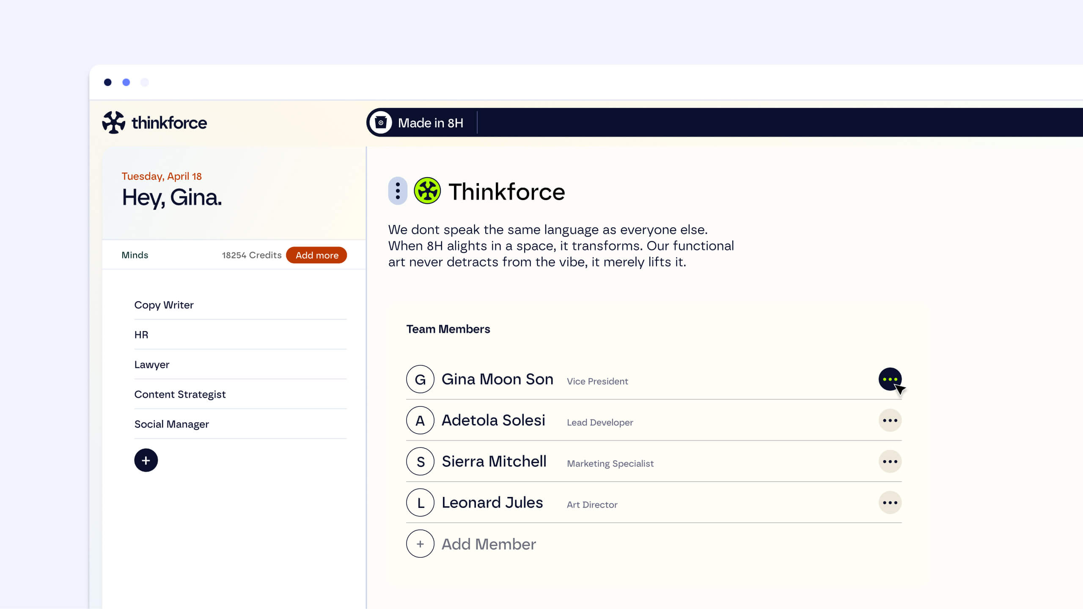1083x609 pixels.
Task: Click the G avatar for Gina
Action: (x=420, y=379)
